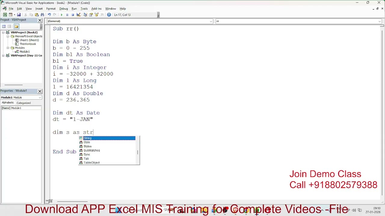Click the autocomplete list scrollbar thumb
385x216 pixels.
tap(137, 152)
